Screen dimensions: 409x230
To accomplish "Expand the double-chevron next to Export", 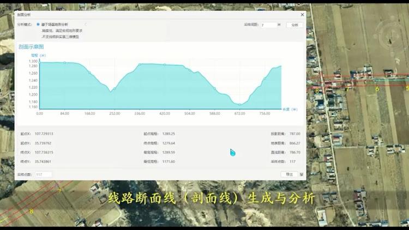I will [x=302, y=174].
